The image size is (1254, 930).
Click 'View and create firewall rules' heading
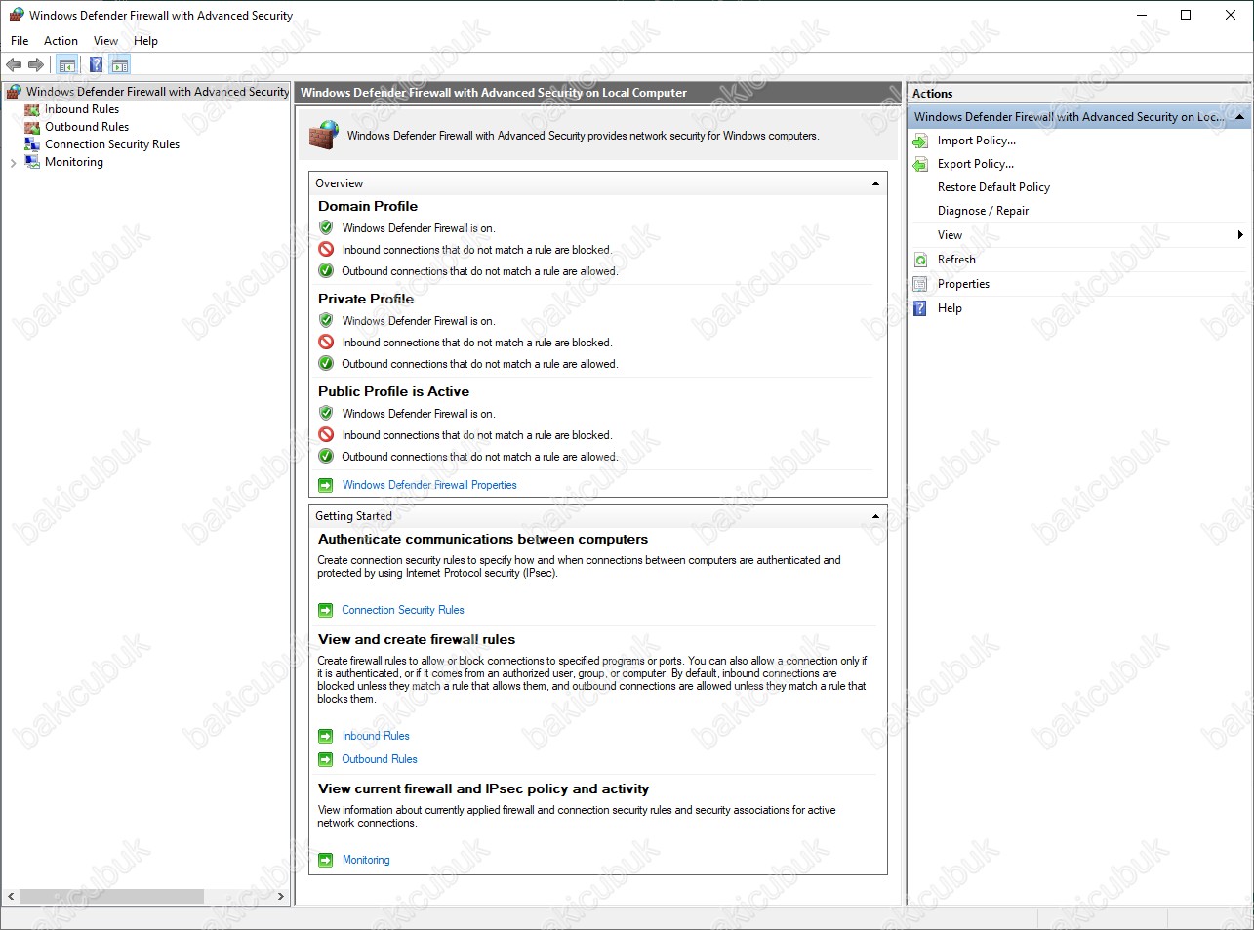click(417, 639)
